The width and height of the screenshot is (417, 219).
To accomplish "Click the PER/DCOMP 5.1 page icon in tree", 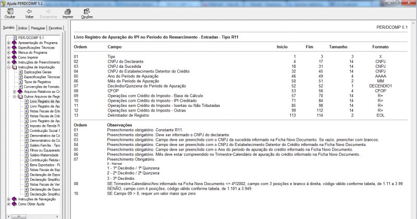I will [15, 38].
